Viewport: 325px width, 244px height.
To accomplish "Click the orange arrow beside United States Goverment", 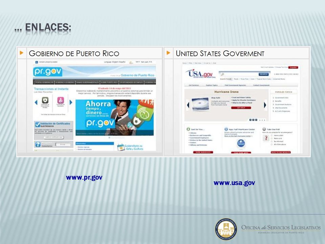I will (x=168, y=53).
